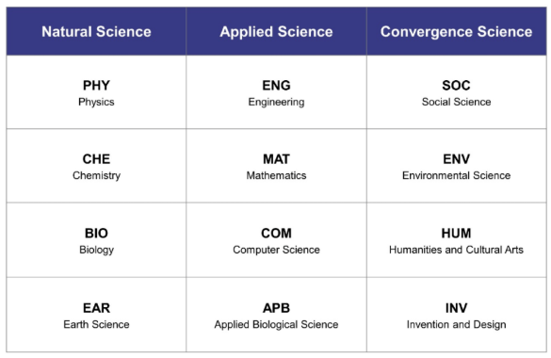Image resolution: width=551 pixels, height=358 pixels.
Task: Click the ENG Engineering category
Action: 276,92
